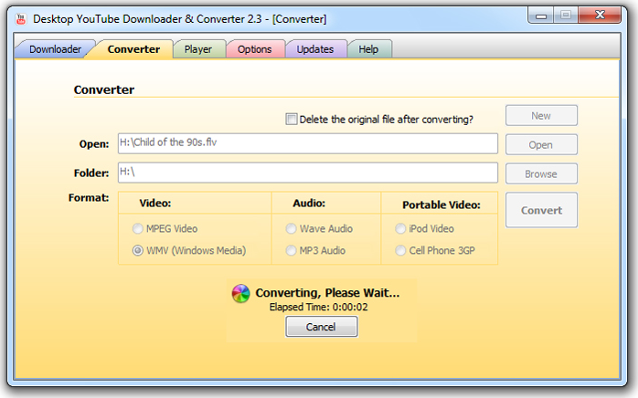This screenshot has height=398, width=638.
Task: Click the spinning color wheel progress icon
Action: tap(239, 293)
